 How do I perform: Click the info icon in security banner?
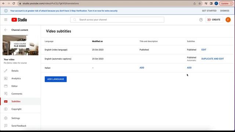[6, 11]
